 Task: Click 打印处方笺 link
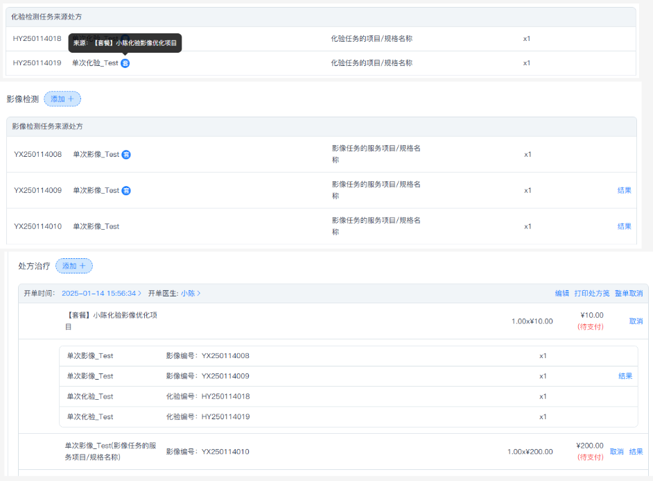click(592, 294)
